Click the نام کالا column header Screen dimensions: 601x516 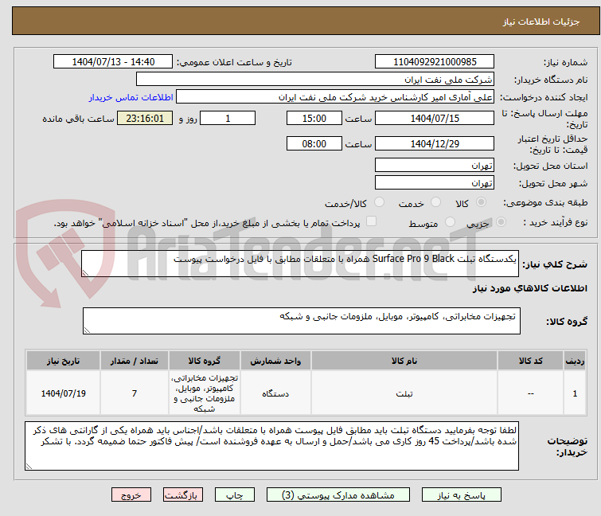point(404,361)
